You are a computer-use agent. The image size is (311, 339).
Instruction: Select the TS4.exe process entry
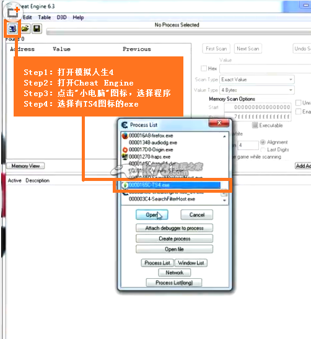[x=171, y=185]
